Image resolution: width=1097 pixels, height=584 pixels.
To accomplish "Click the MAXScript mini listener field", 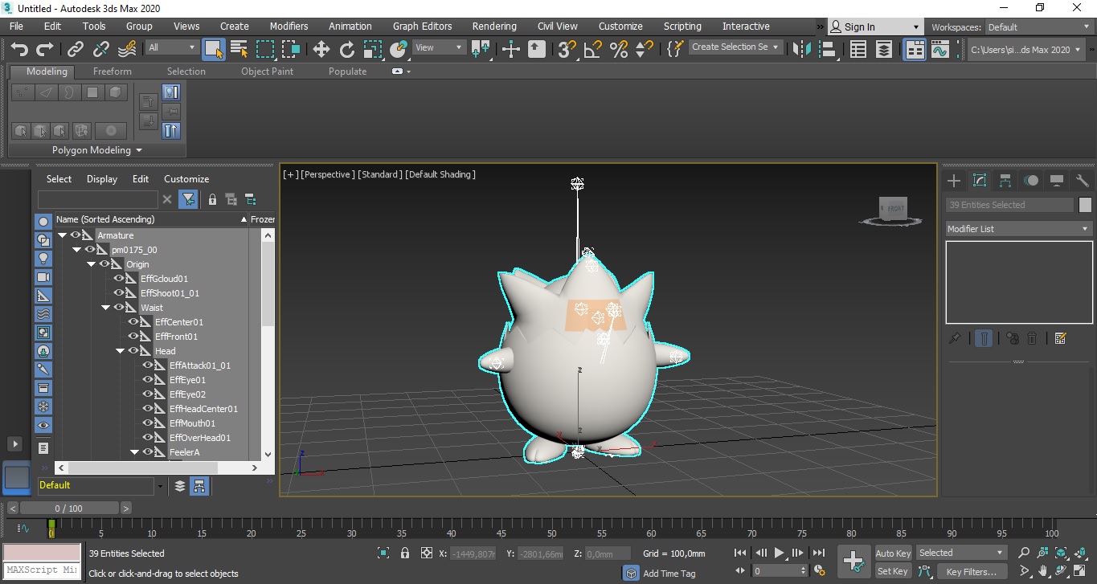I will (42, 571).
